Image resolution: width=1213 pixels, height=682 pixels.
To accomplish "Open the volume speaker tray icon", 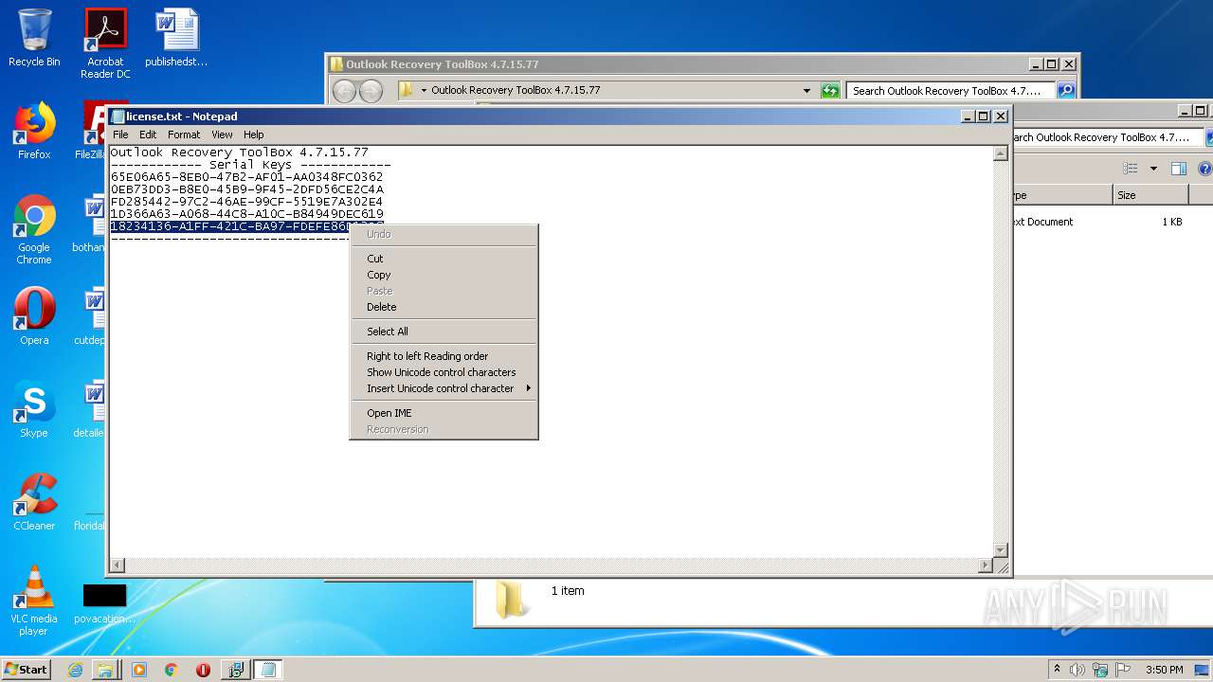I will pyautogui.click(x=1077, y=670).
